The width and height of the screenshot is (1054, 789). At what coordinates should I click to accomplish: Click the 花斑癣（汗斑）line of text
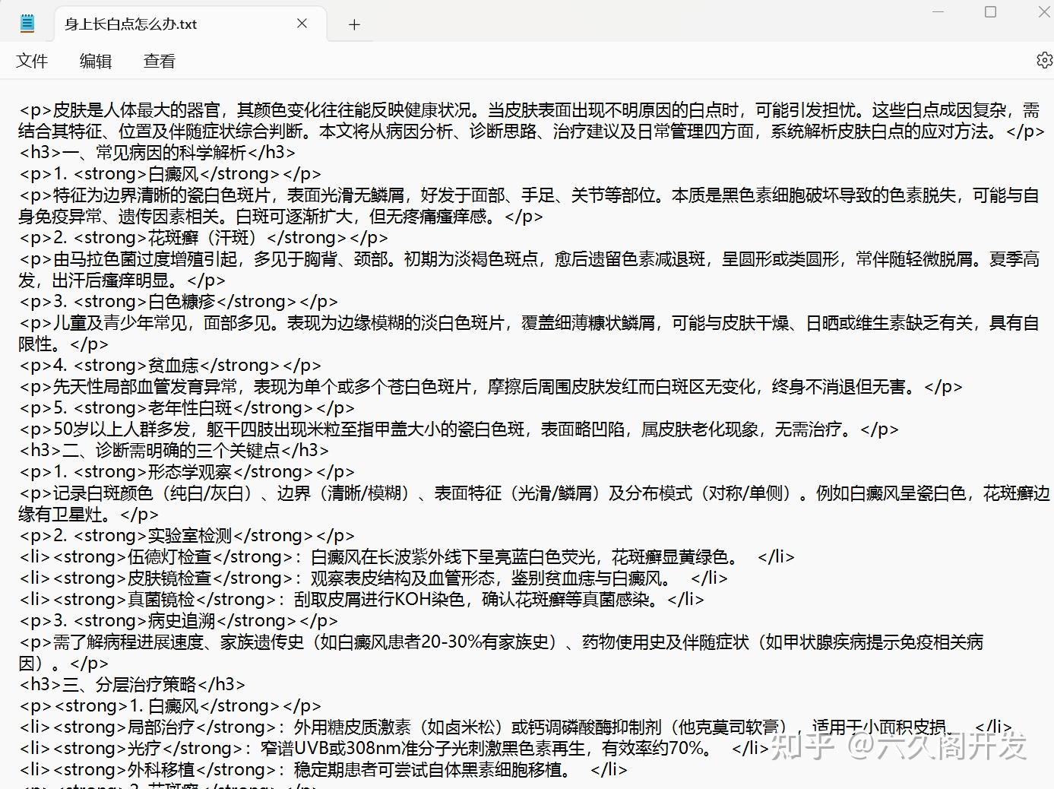coord(204,237)
